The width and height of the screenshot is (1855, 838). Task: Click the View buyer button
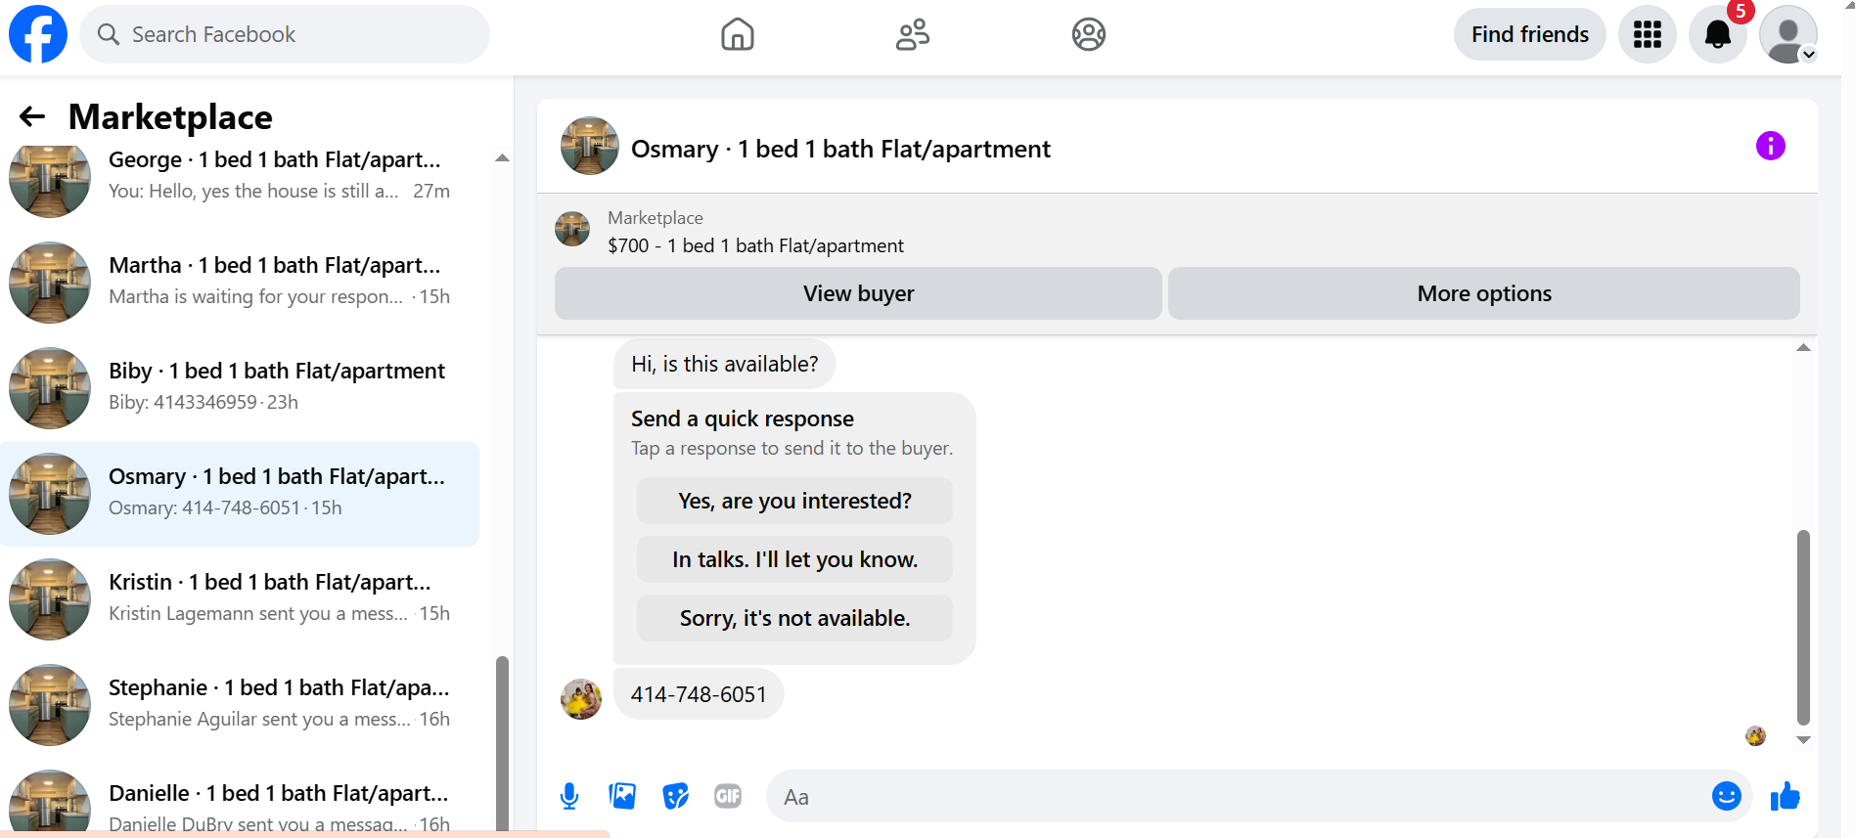(x=858, y=293)
